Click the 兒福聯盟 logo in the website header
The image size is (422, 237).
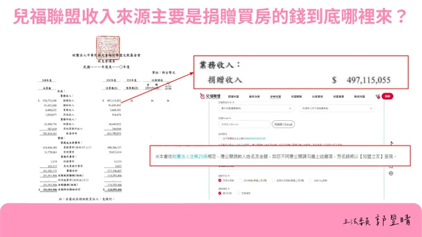point(210,96)
